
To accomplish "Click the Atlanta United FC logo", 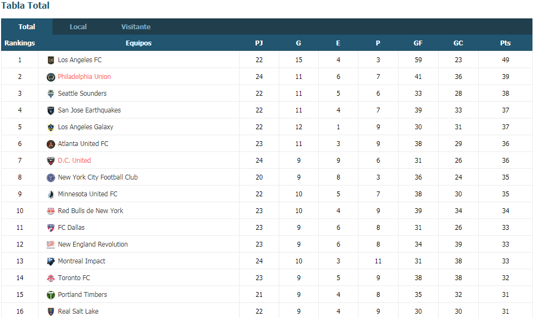I will click(x=50, y=144).
